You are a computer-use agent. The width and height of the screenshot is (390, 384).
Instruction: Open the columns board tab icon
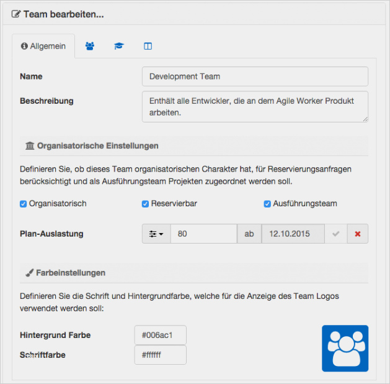pos(148,46)
